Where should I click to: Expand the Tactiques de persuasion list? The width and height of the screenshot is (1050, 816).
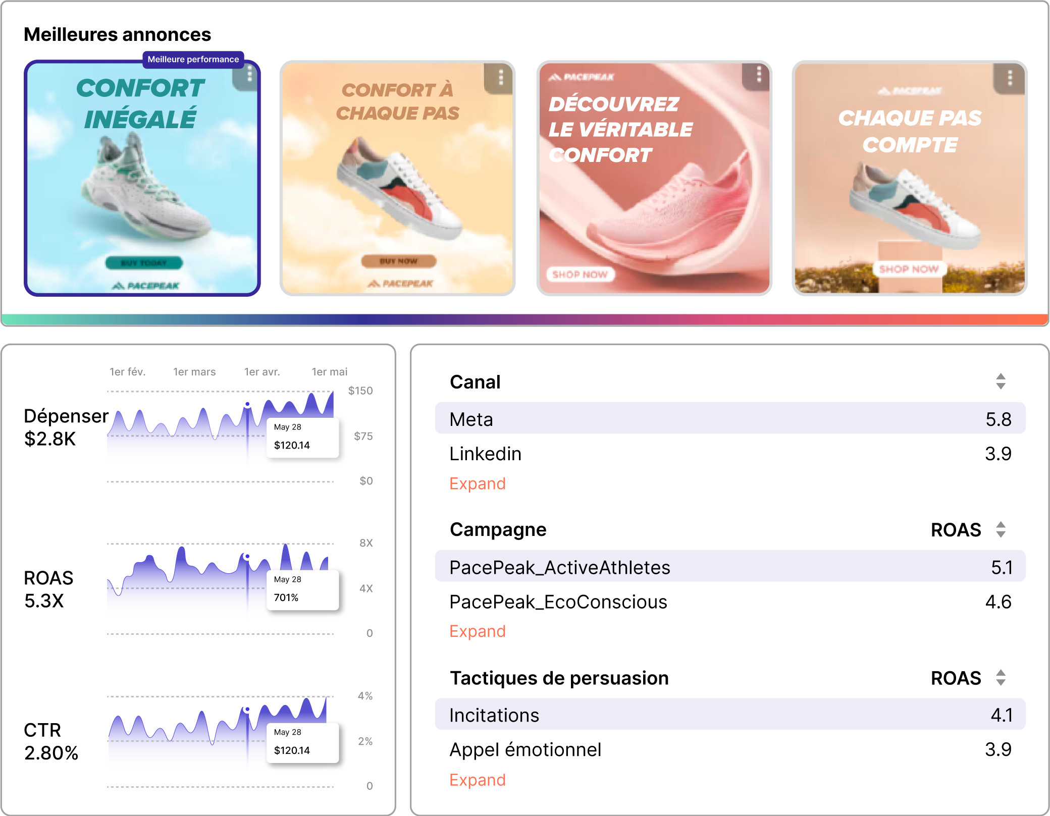click(x=477, y=780)
